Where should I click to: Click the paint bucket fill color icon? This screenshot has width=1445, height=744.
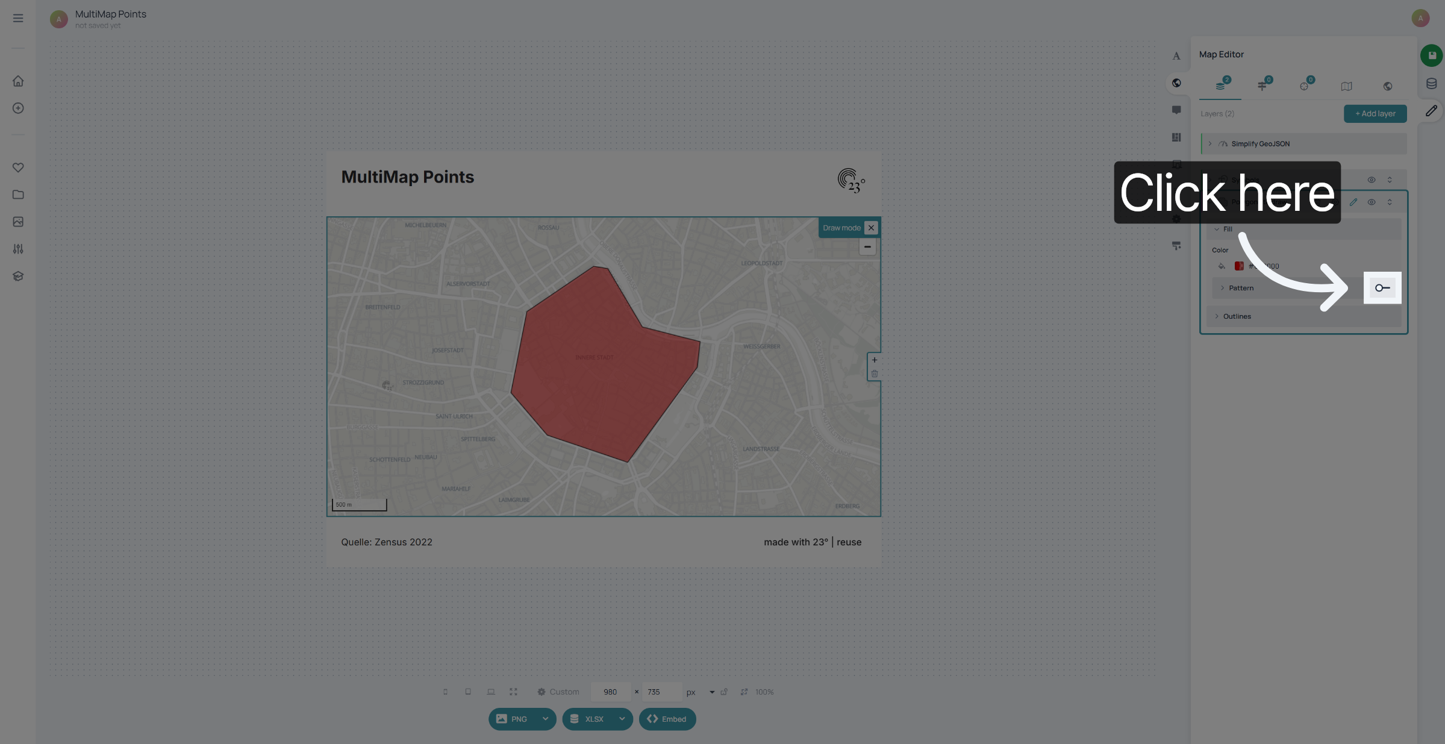[x=1222, y=266]
